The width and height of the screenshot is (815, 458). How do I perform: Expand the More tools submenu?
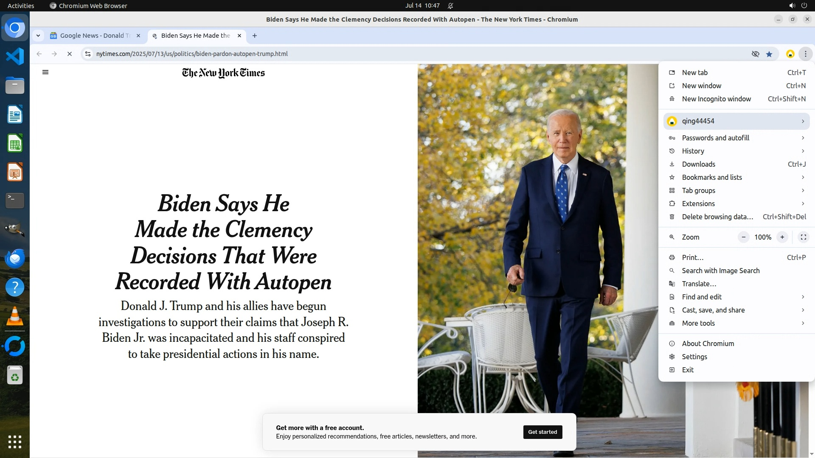pyautogui.click(x=736, y=323)
